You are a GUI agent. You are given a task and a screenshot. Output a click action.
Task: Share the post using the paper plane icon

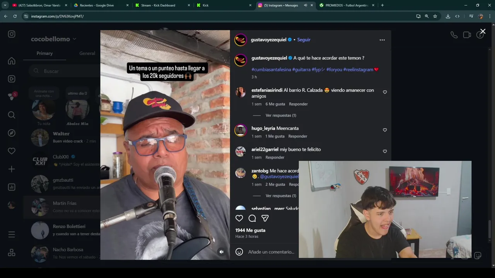265,218
